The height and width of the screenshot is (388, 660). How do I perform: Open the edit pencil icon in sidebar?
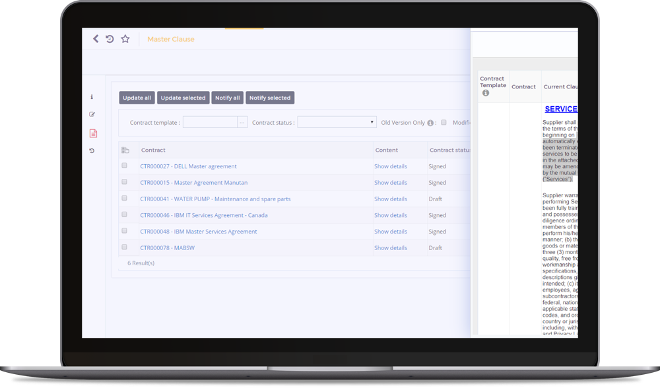pyautogui.click(x=92, y=114)
